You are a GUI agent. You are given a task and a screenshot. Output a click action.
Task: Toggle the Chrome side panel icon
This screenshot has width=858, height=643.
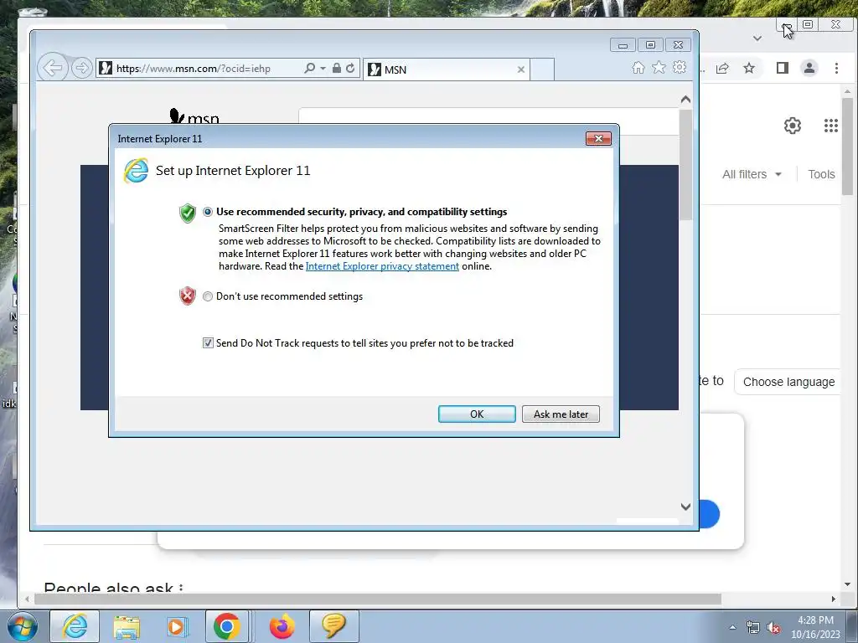pos(783,68)
